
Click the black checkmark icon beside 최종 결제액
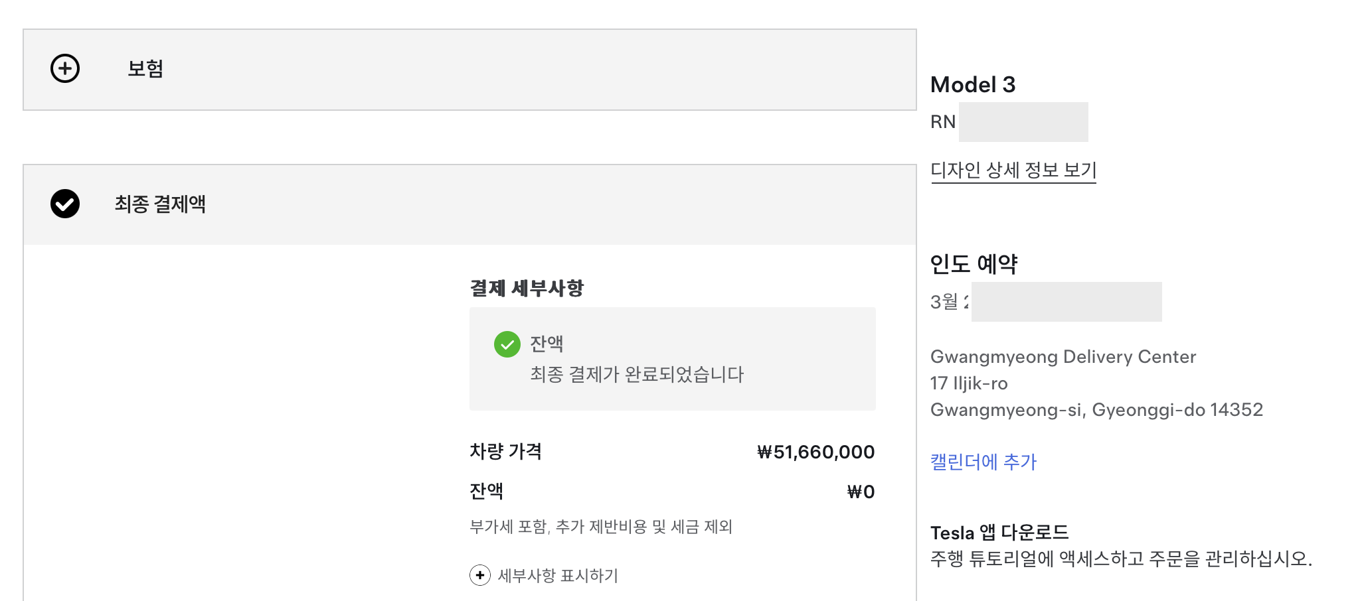point(65,204)
